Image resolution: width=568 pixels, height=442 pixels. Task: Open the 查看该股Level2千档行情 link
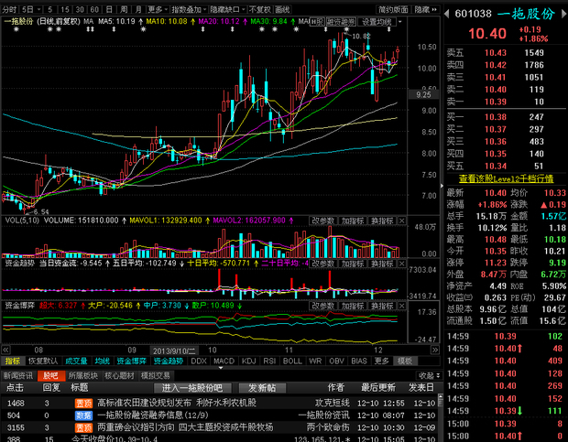506,178
